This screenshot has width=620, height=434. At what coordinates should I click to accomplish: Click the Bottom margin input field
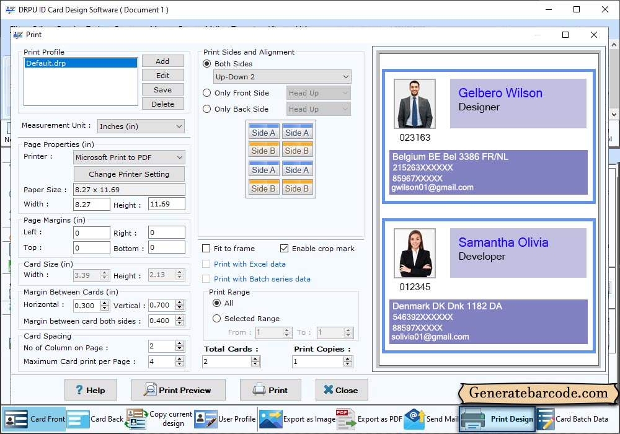tap(166, 247)
